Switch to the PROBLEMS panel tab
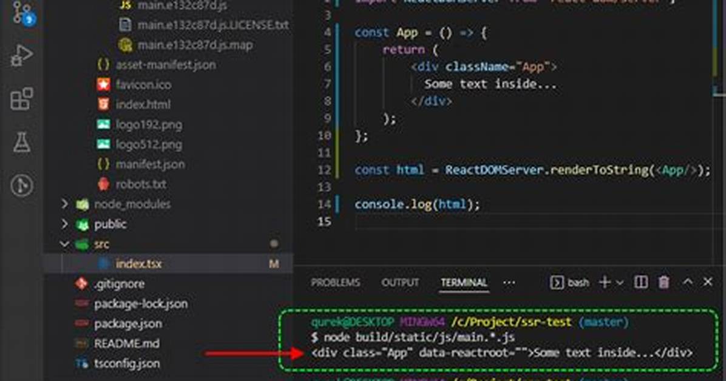 (x=335, y=282)
